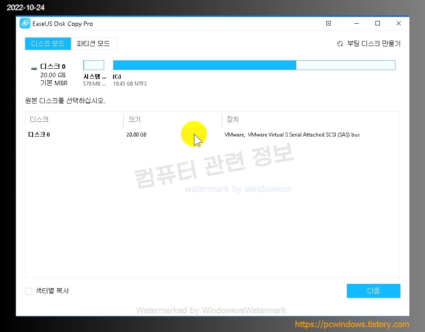Click the 디스크 column header

coord(39,119)
